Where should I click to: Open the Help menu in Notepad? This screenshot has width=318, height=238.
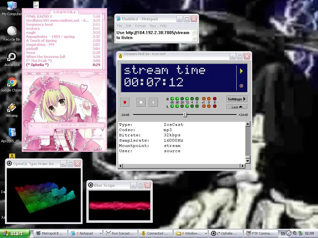click(163, 26)
